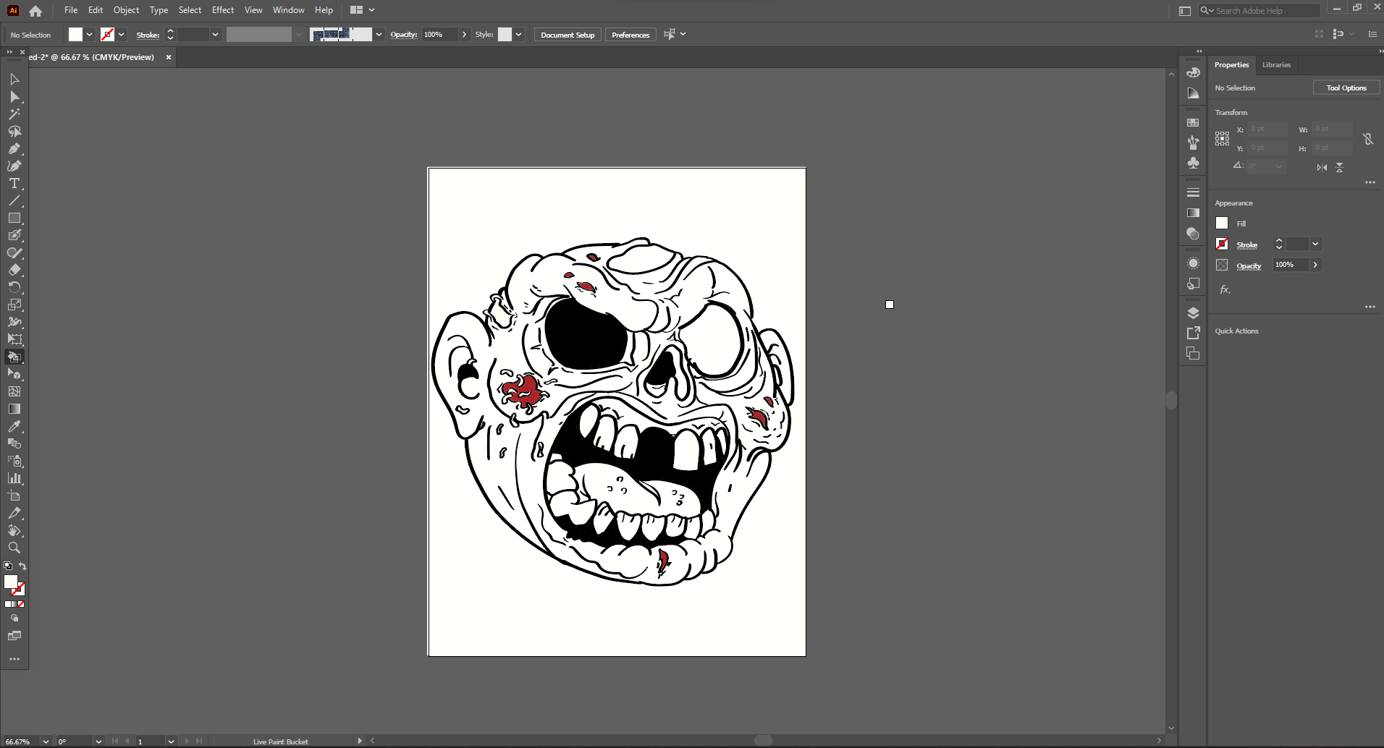
Task: Pick the Lasso tool
Action: pos(14,131)
